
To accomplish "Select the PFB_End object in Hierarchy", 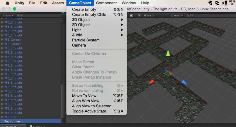I will click(10, 117).
